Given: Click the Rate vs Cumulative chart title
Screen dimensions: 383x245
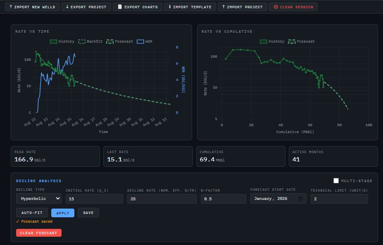Looking at the screenshot, I should point(227,31).
